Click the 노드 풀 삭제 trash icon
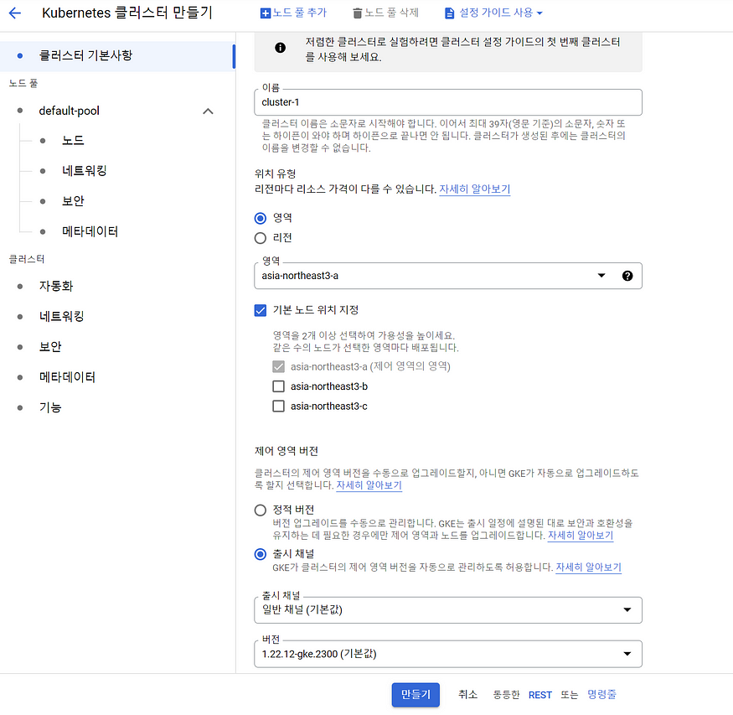The width and height of the screenshot is (733, 715). [357, 13]
